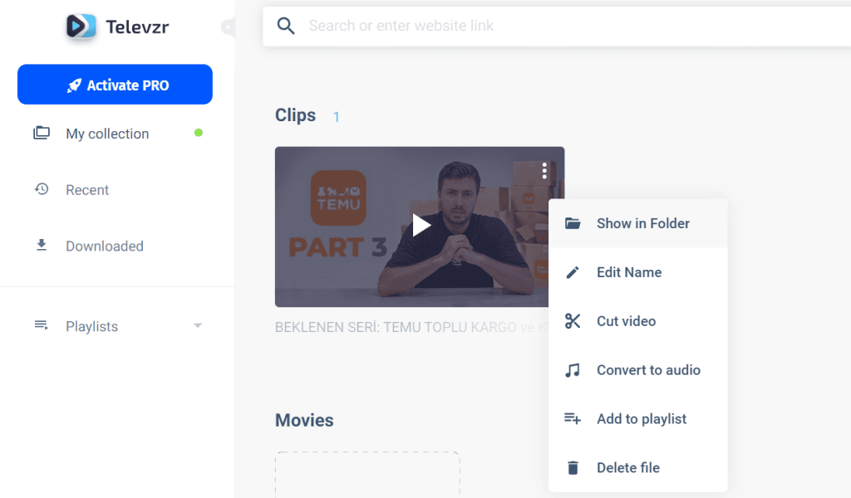Expand the Playlists dropdown chevron
The height and width of the screenshot is (498, 851).
click(x=198, y=325)
